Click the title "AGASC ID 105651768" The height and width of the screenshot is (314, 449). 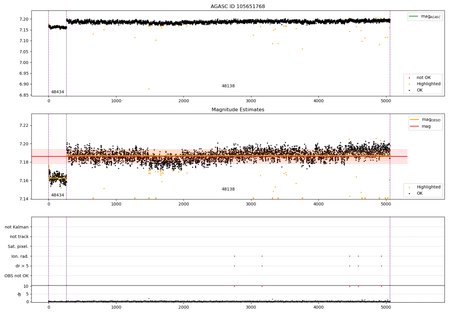(238, 7)
